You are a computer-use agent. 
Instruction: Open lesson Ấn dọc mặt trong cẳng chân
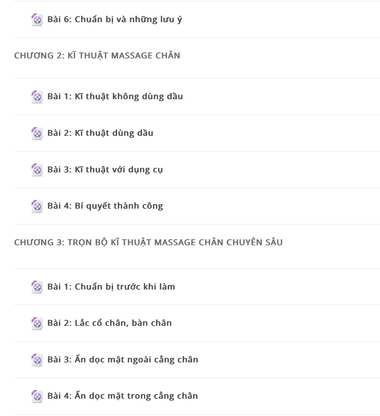[136, 396]
